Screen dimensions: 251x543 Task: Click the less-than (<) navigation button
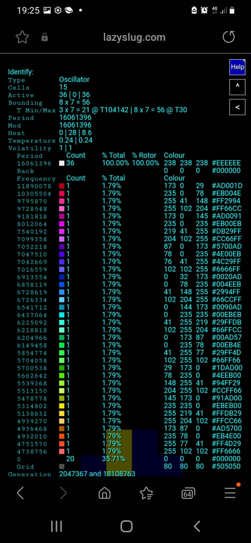click(237, 107)
